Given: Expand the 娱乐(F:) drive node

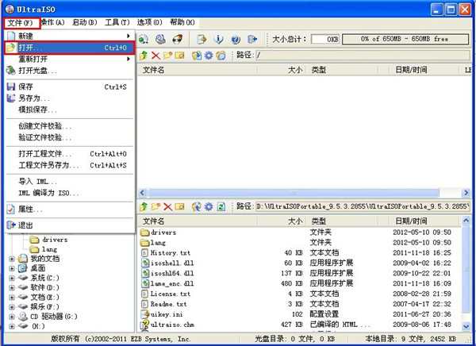Looking at the screenshot, I should (x=12, y=307).
